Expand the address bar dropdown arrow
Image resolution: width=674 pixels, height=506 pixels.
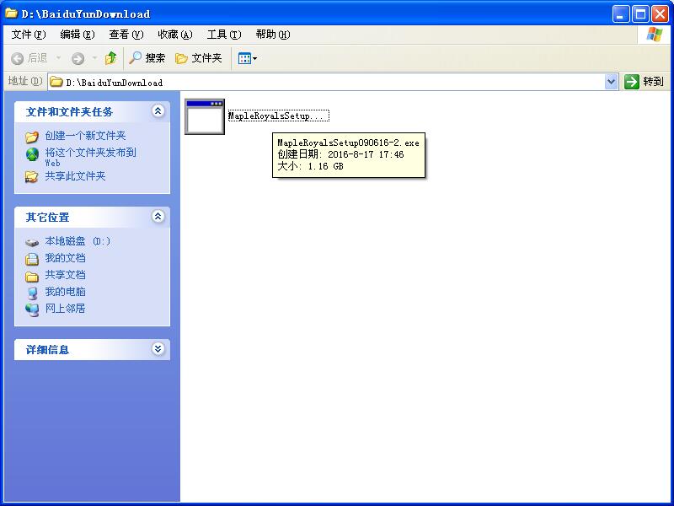point(612,82)
